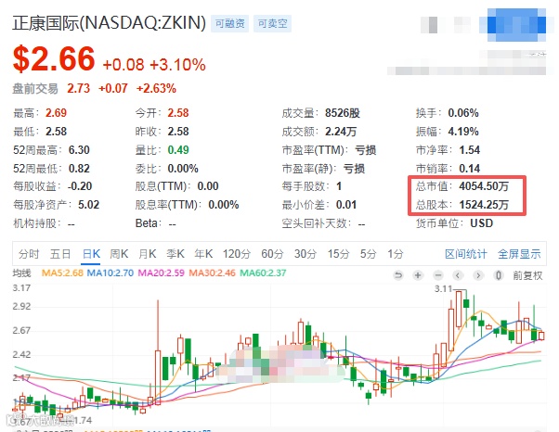The width and height of the screenshot is (559, 432).
Task: Click the MA30:2.46 indicator label
Action: coord(212,273)
